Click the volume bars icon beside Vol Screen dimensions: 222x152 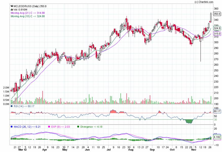(x=12, y=9)
